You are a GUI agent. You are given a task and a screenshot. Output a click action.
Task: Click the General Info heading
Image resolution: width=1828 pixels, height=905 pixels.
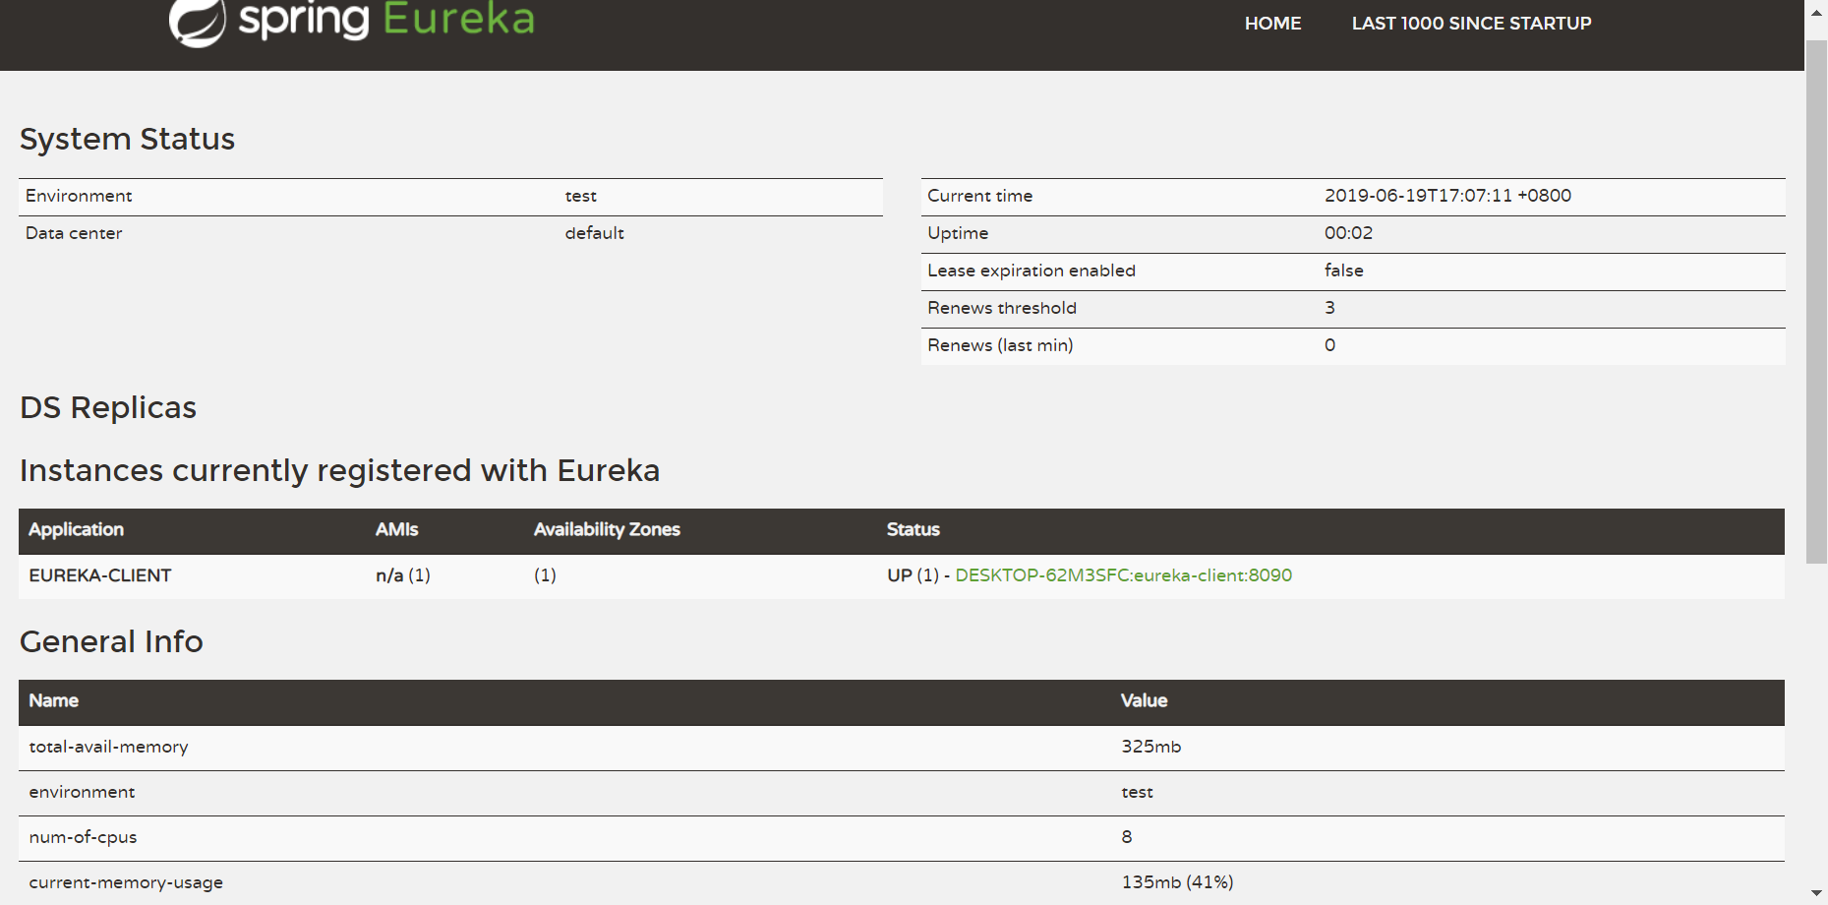tap(111, 641)
